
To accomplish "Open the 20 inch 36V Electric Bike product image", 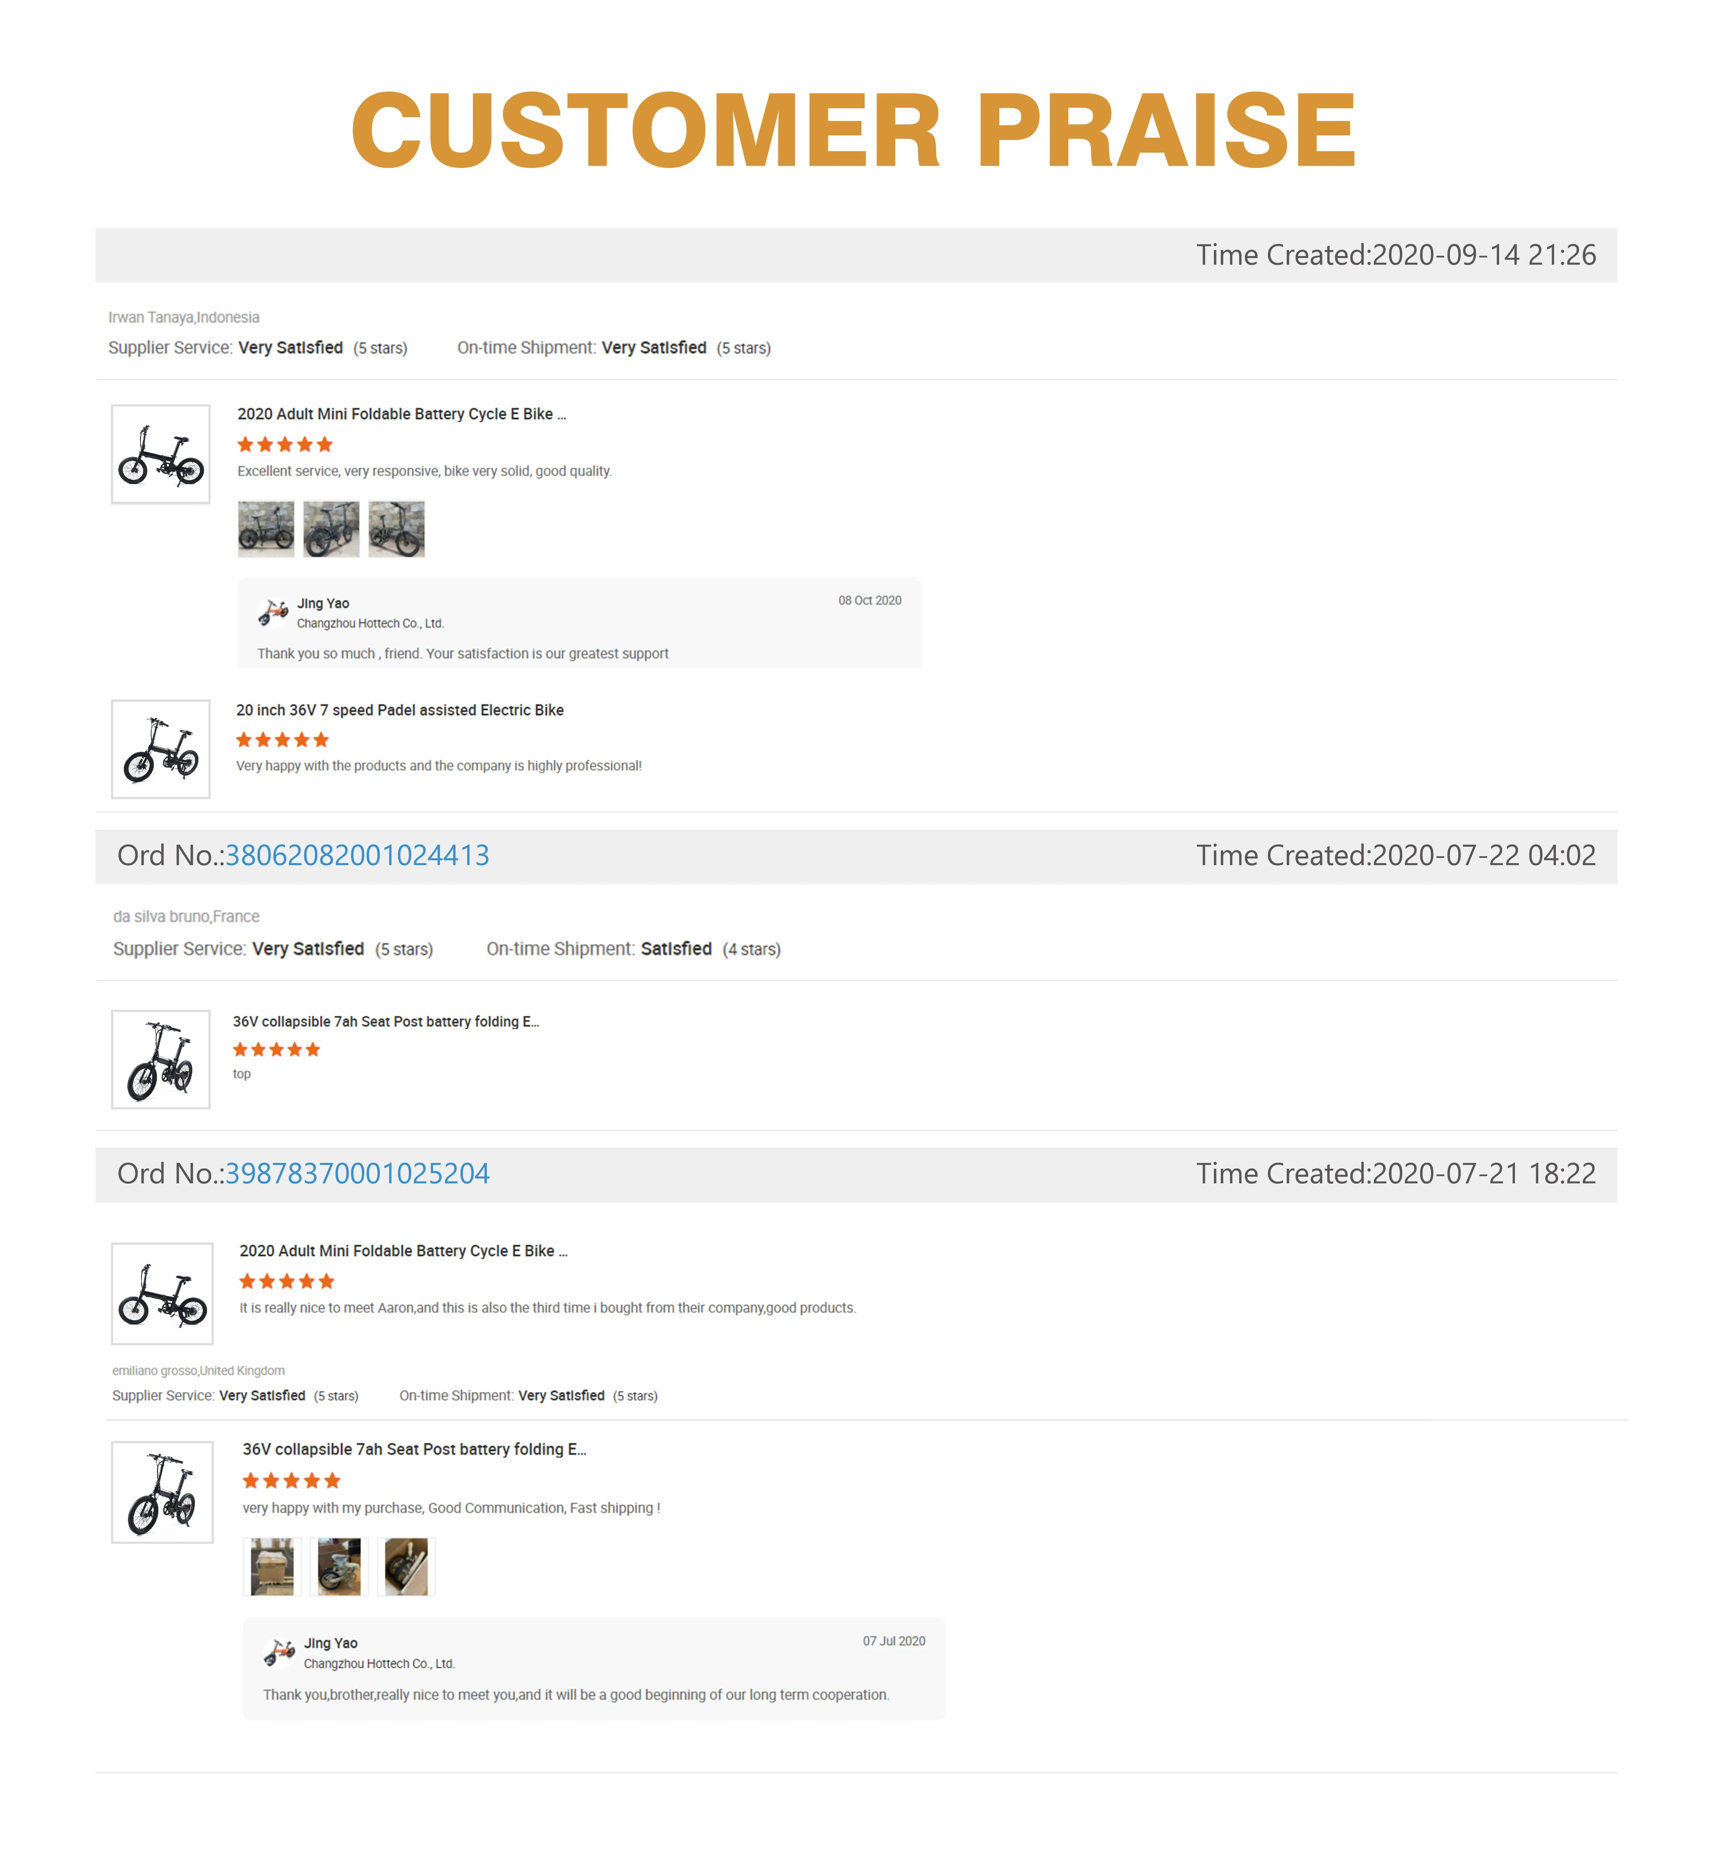I will pyautogui.click(x=161, y=749).
